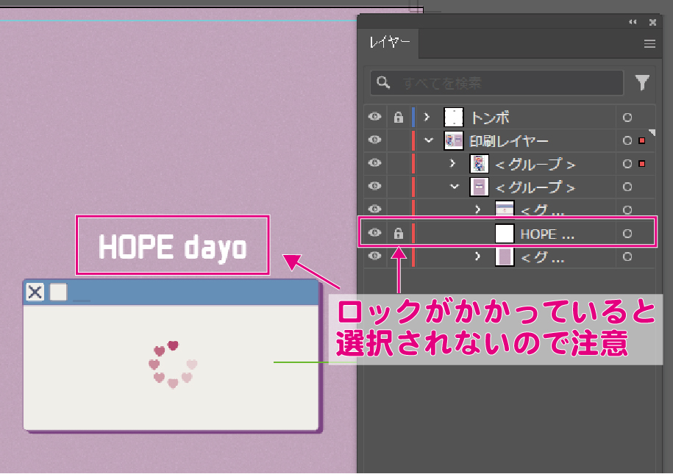Viewport: 673px width, 474px height.
Task: Hide the トンボ layer using its eye
Action: click(375, 118)
